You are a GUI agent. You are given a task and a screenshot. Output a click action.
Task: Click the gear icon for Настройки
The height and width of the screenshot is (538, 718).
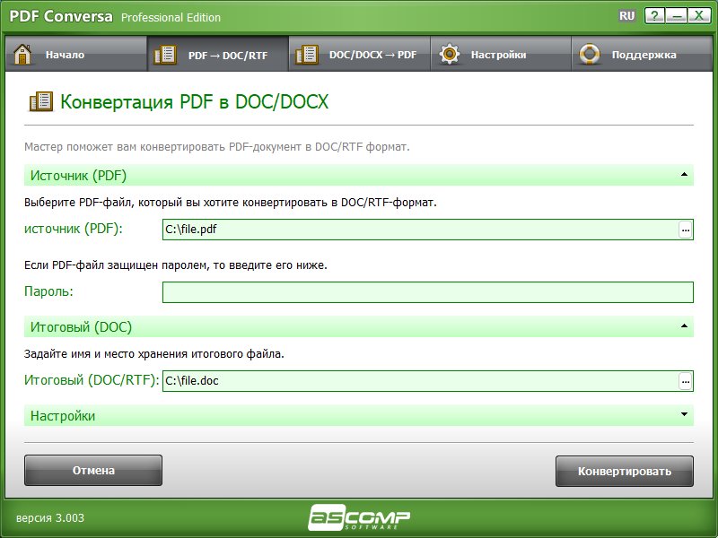pyautogui.click(x=450, y=54)
